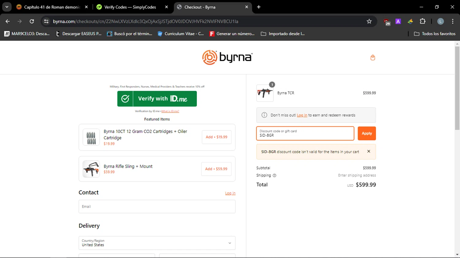Go back to the previous page

coord(8,21)
